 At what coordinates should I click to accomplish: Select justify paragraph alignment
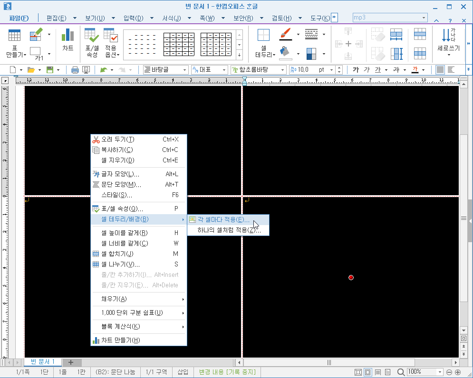440,70
